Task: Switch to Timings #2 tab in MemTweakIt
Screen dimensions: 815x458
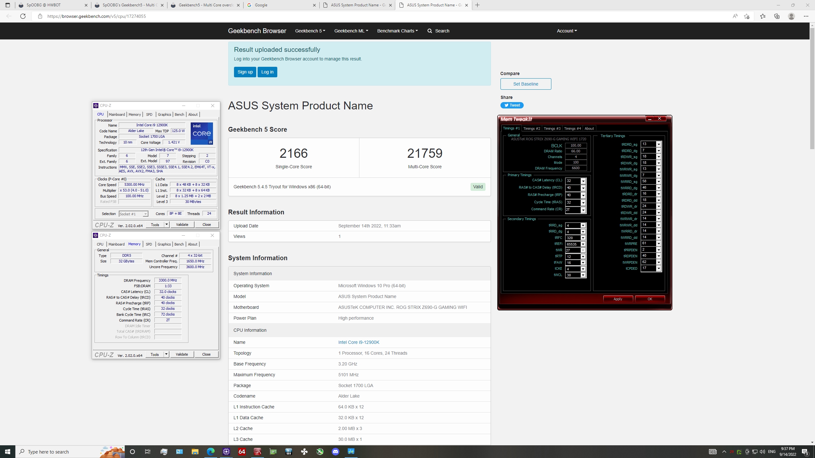Action: (x=531, y=128)
